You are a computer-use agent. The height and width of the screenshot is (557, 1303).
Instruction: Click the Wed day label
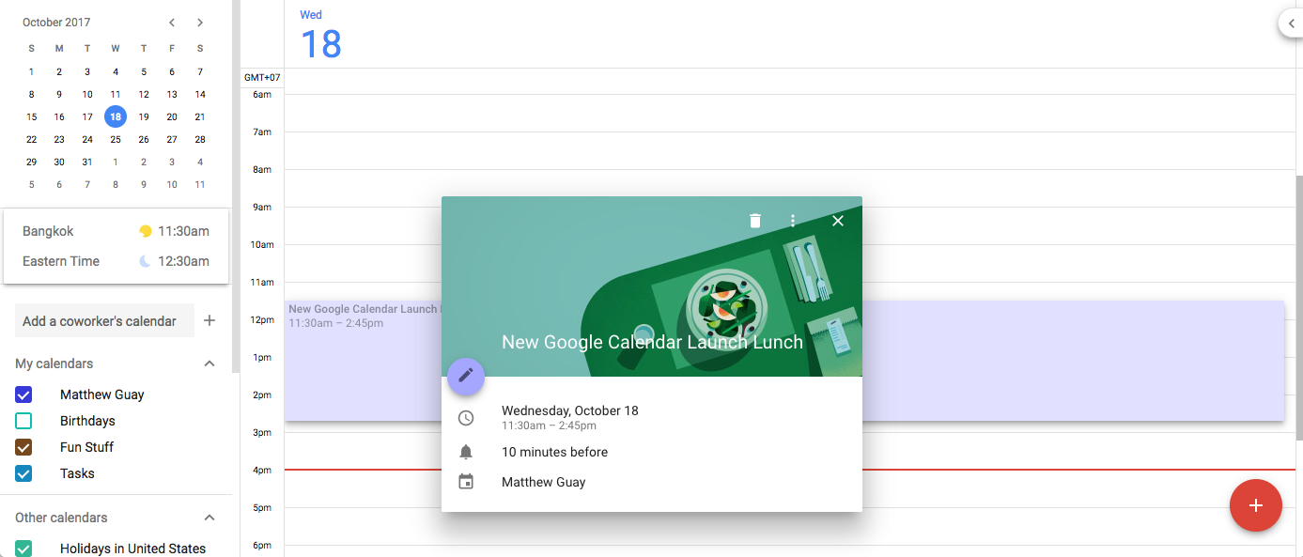(x=311, y=14)
